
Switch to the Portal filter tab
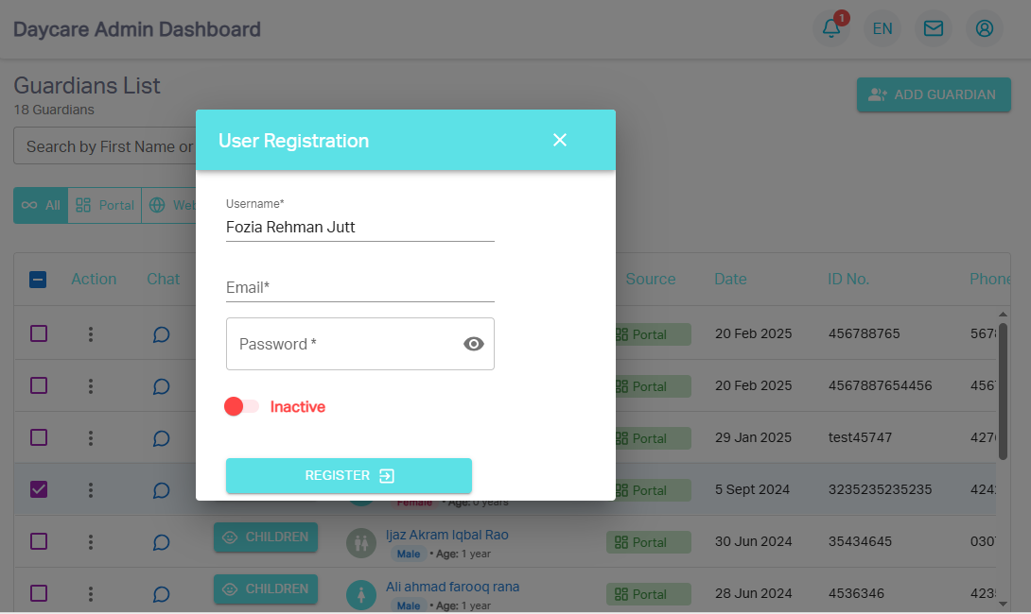tap(104, 205)
